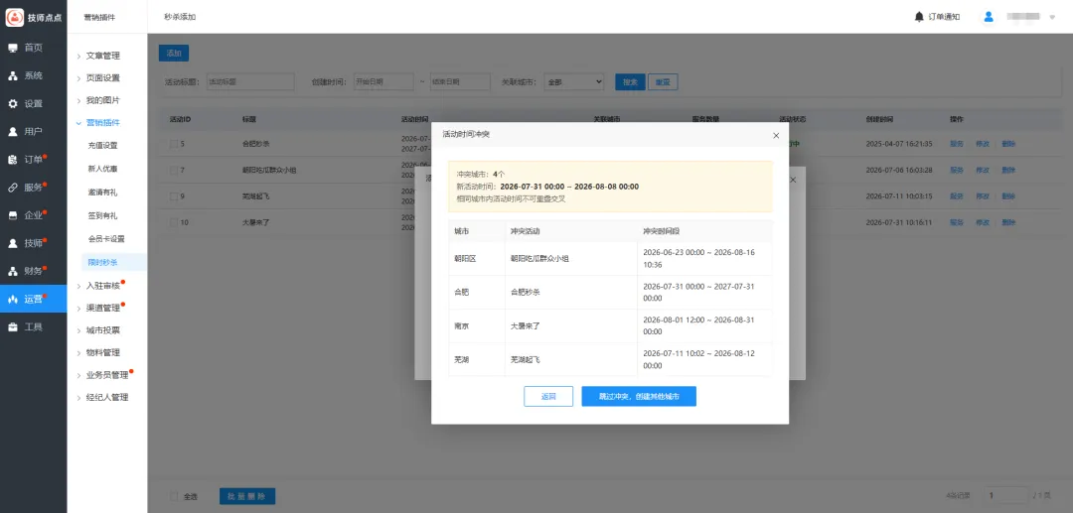
Task: Click 删除 link for 大暴来了 row
Action: click(x=1008, y=222)
